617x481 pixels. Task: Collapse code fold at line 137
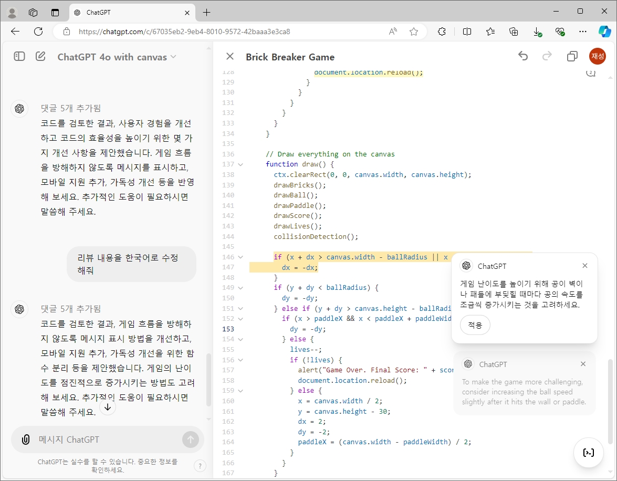pyautogui.click(x=240, y=164)
